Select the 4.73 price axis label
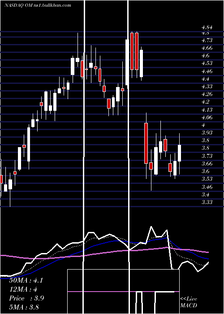 pos(207,40)
